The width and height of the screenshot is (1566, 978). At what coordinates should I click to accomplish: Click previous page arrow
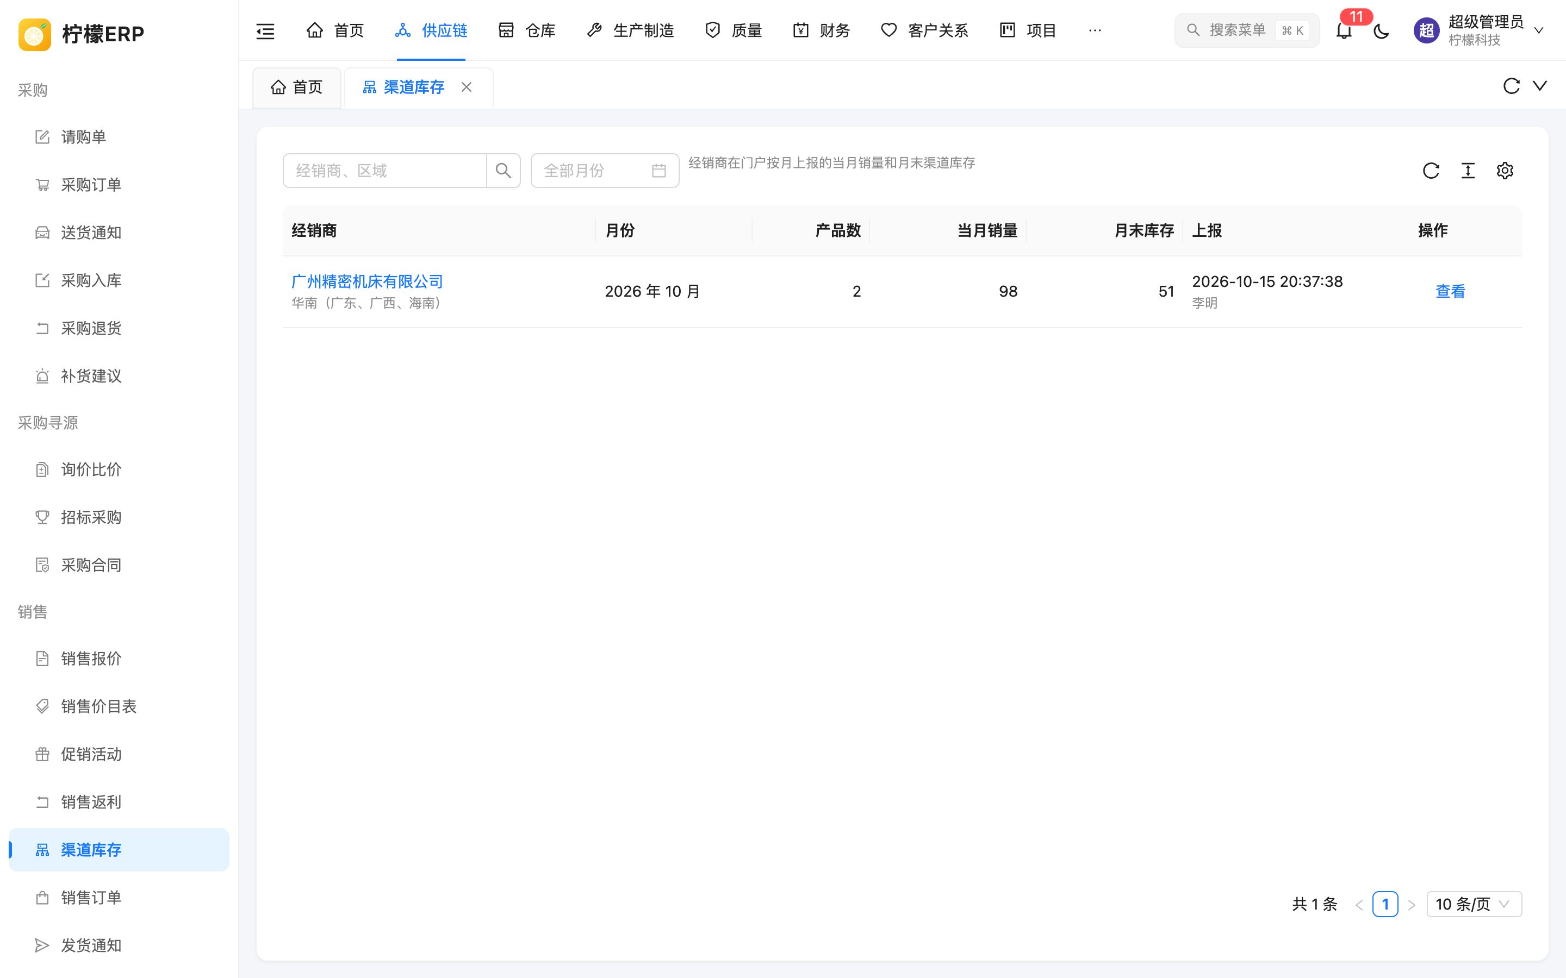point(1359,904)
